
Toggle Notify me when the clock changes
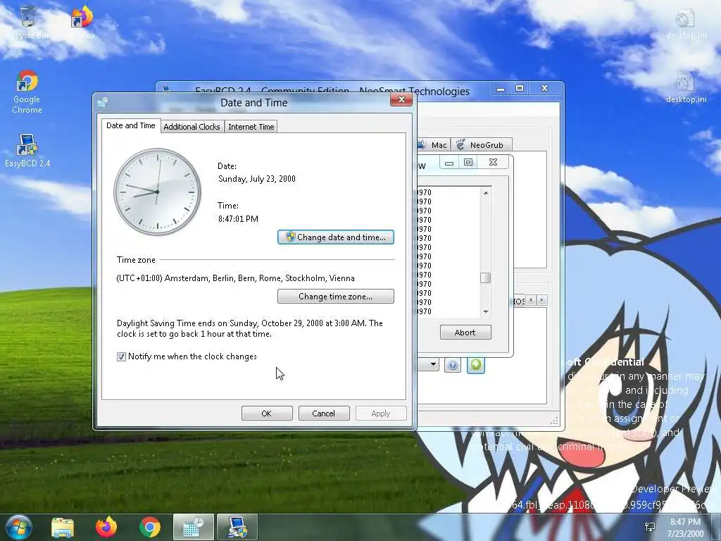121,356
